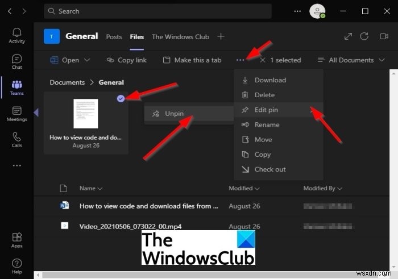Screen dimensions: 398x279
Task: Click the video file icon in list
Action: [x=64, y=225]
